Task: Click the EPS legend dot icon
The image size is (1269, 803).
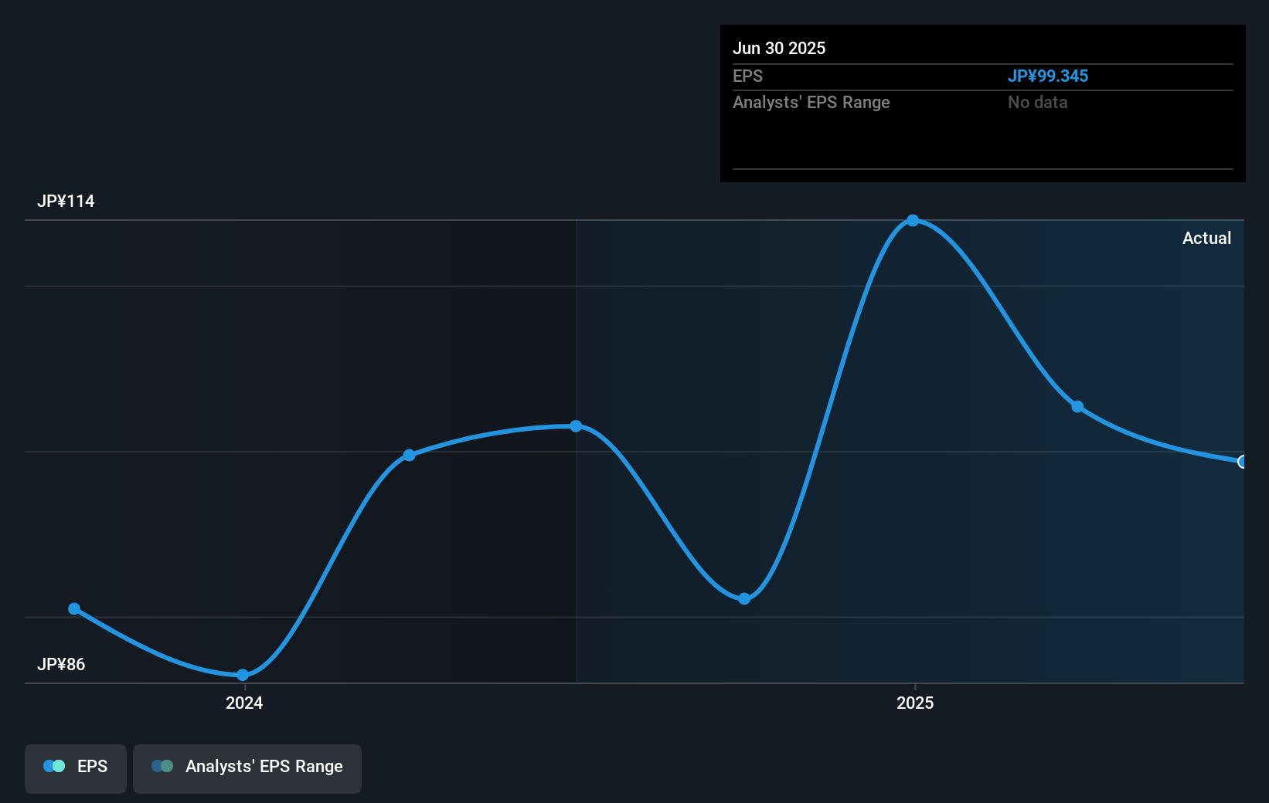Action: coord(53,766)
